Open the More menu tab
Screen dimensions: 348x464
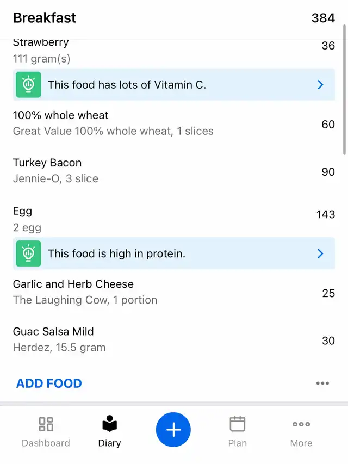pos(301,432)
